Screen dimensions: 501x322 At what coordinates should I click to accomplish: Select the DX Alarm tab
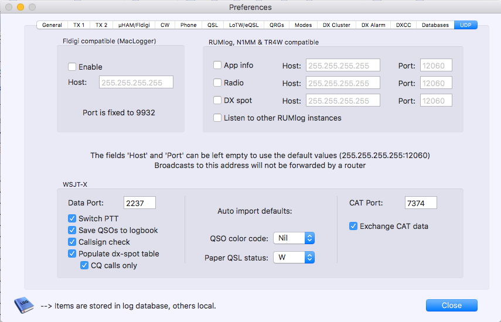coord(373,25)
